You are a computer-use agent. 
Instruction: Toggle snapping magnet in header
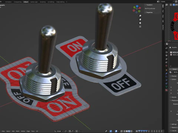tap(70, 131)
